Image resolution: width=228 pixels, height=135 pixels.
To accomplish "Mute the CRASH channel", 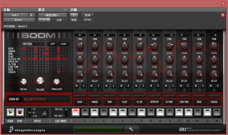I will [211, 86].
